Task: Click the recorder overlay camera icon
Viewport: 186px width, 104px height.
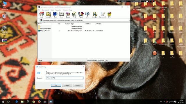Action: pos(147,1)
